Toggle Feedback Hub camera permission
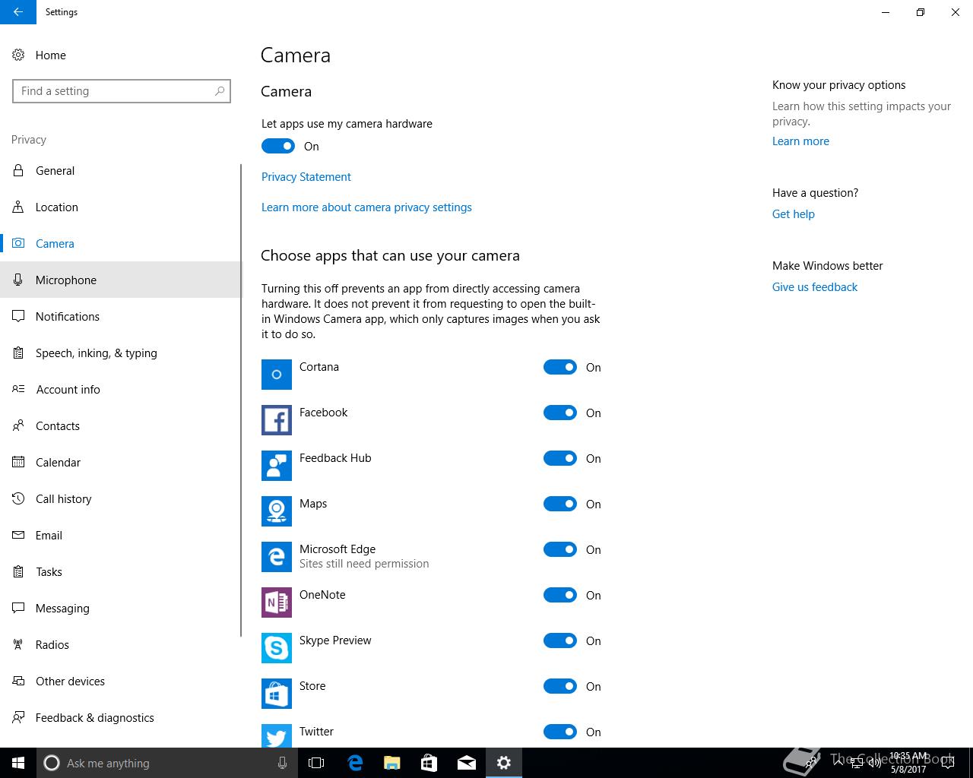973x778 pixels. tap(560, 458)
